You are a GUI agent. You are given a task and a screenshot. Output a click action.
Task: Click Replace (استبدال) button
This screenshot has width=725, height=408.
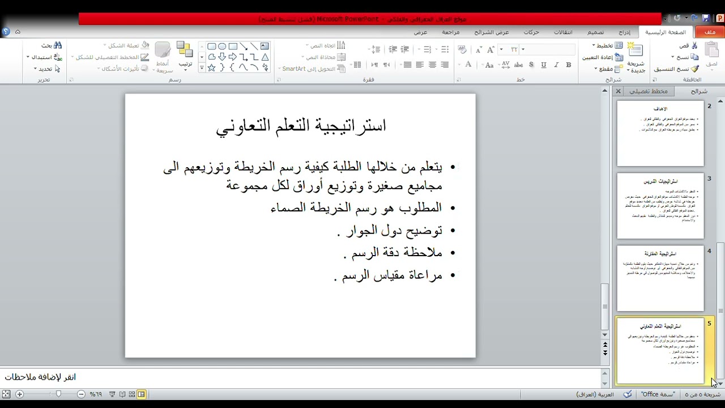point(45,57)
